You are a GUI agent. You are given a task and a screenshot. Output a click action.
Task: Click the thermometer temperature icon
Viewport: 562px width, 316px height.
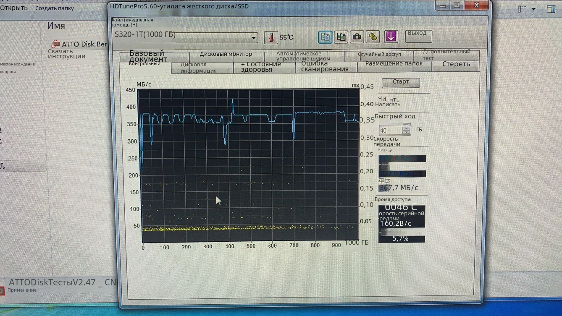point(271,37)
